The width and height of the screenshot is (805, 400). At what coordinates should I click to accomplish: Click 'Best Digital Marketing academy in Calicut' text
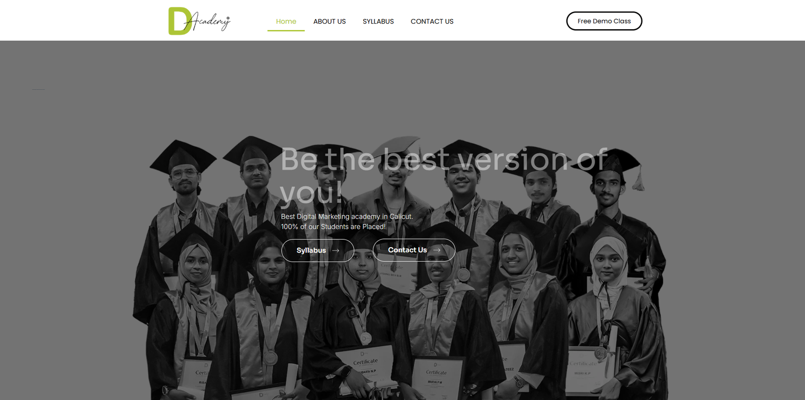point(347,216)
